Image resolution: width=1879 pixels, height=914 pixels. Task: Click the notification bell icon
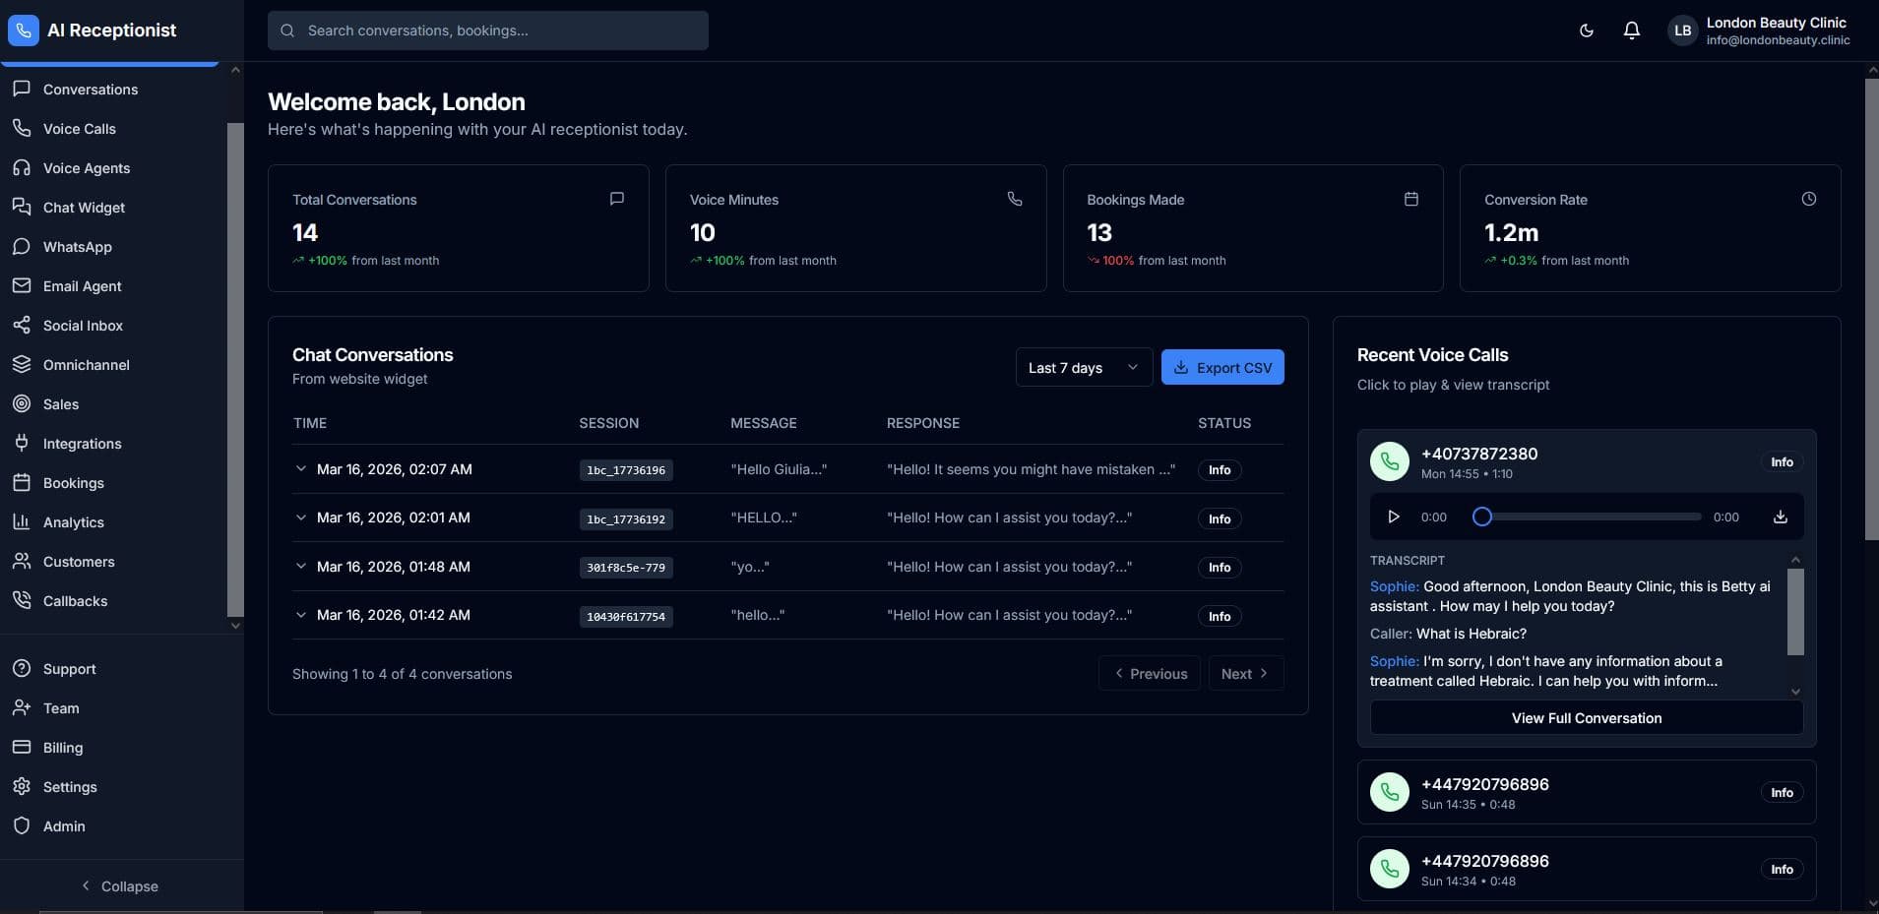(1631, 30)
